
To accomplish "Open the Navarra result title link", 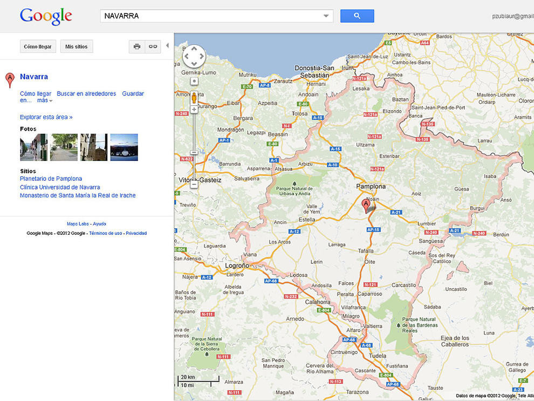I will pos(34,77).
